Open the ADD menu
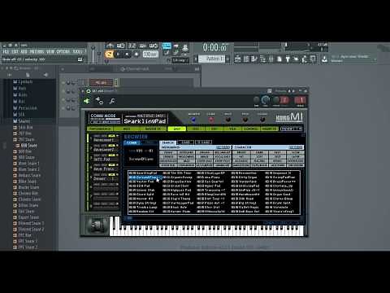 click(x=24, y=51)
